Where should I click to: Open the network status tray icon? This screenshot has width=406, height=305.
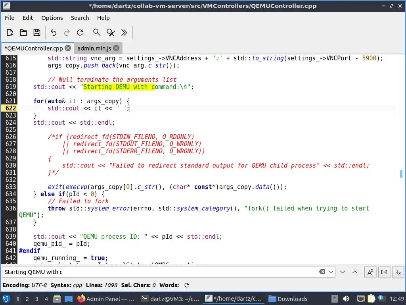point(360,299)
